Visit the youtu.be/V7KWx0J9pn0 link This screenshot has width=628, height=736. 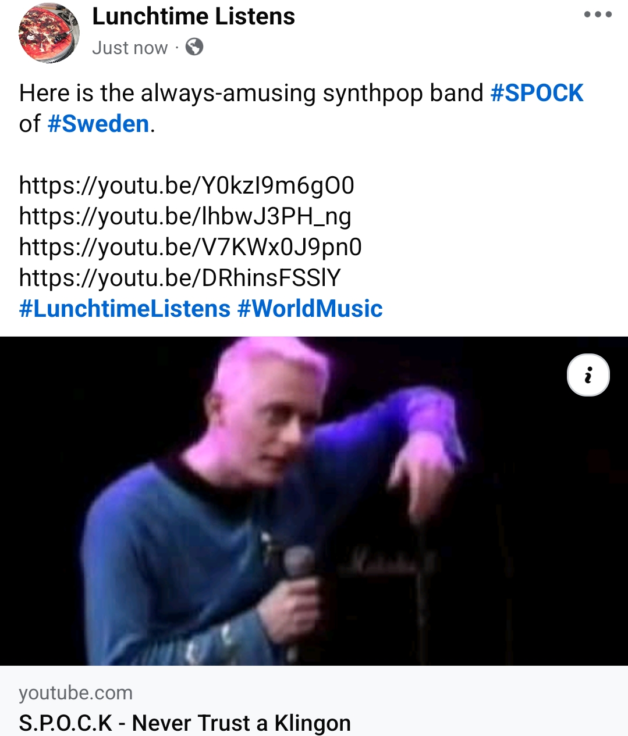click(x=190, y=247)
